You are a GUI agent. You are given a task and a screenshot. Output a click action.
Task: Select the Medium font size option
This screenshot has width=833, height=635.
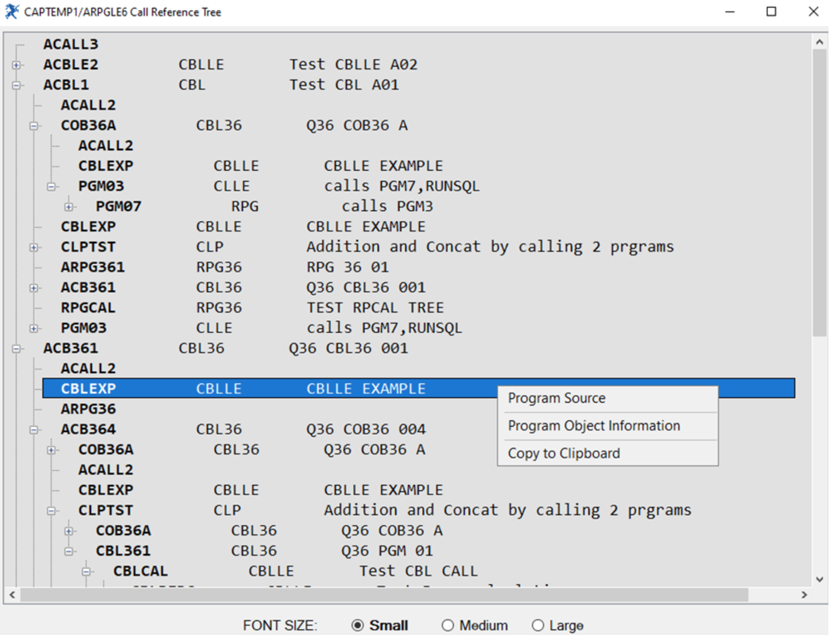[x=447, y=625]
